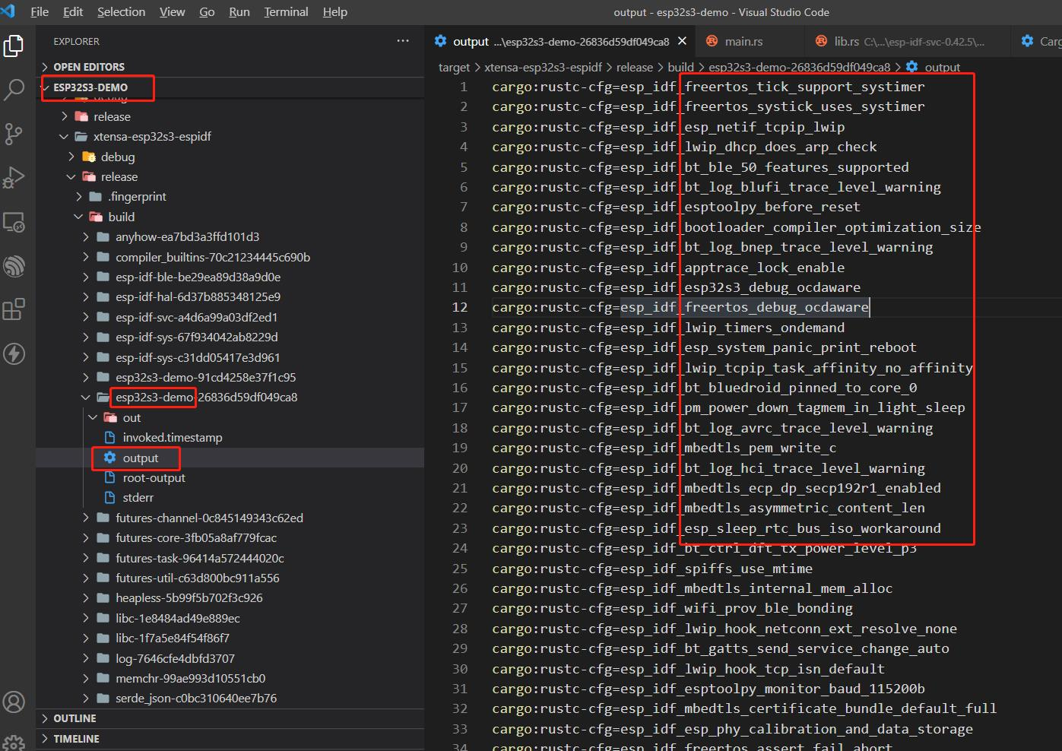
Task: Open the stderr file in explorer
Action: [x=138, y=498]
